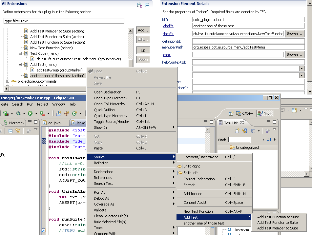Minimize the Hierarchy panel
312x235 pixels.
click(30, 121)
